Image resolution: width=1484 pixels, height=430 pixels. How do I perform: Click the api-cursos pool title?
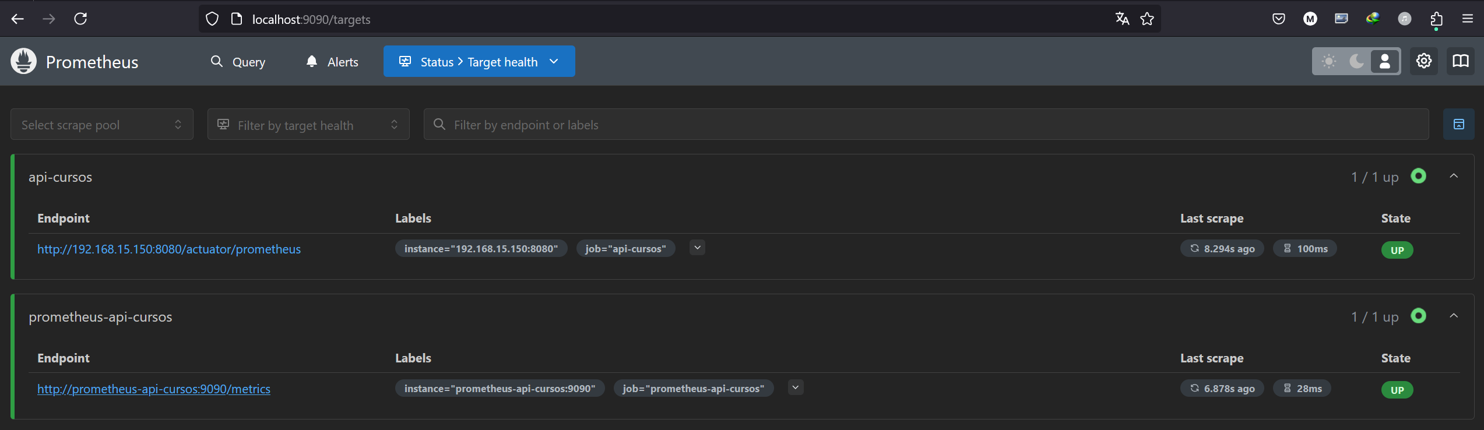(x=61, y=177)
